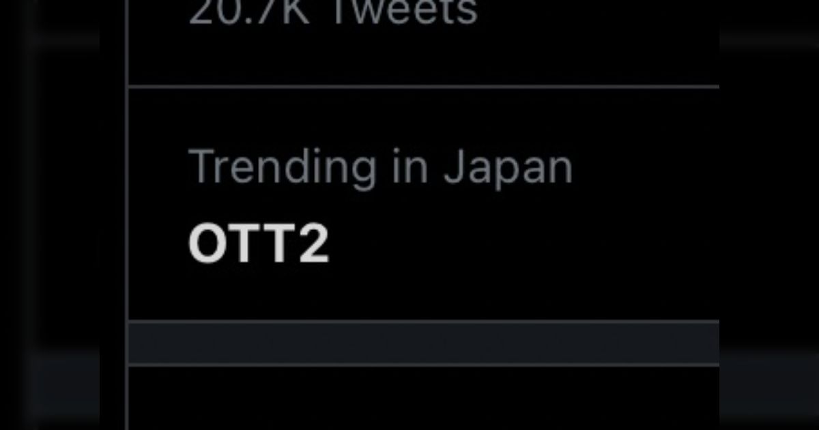Click the "20.7K" number in tweet count
Viewport: 819px width, 430px height.
pyautogui.click(x=249, y=12)
